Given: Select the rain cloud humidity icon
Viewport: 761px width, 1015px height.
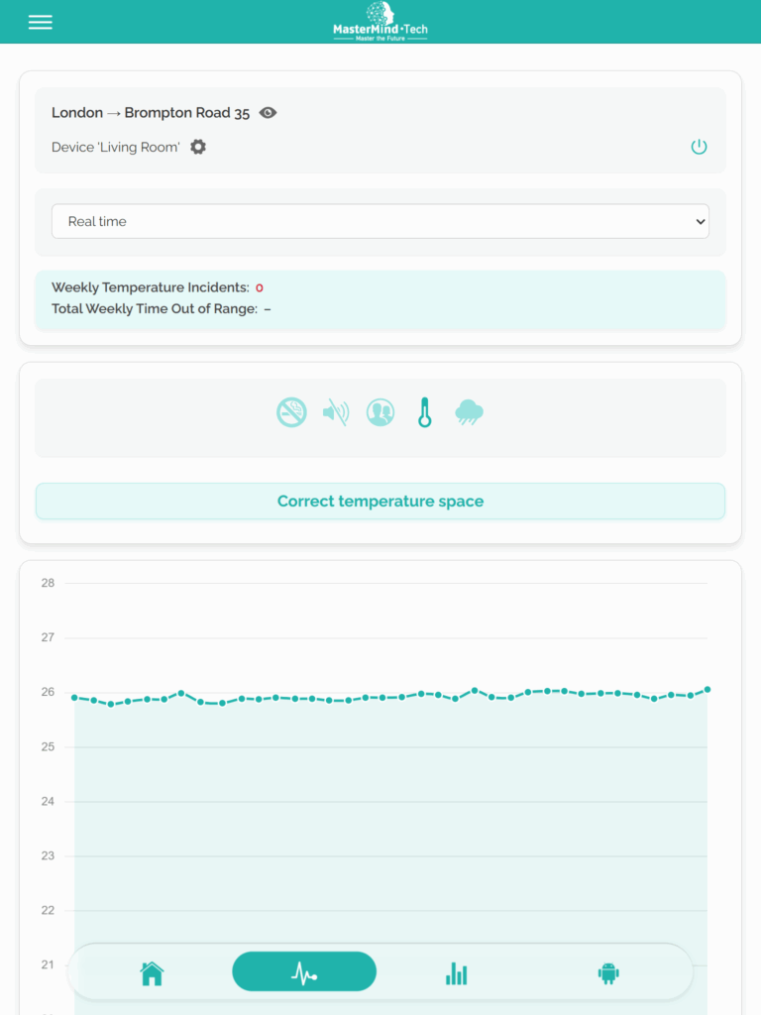Looking at the screenshot, I should click(470, 412).
